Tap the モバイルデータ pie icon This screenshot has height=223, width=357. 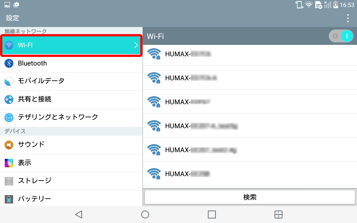point(9,81)
